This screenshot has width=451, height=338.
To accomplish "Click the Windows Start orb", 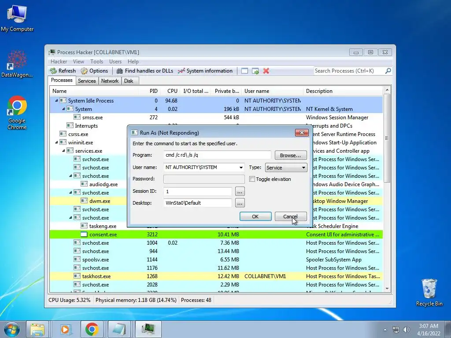I will 11,329.
